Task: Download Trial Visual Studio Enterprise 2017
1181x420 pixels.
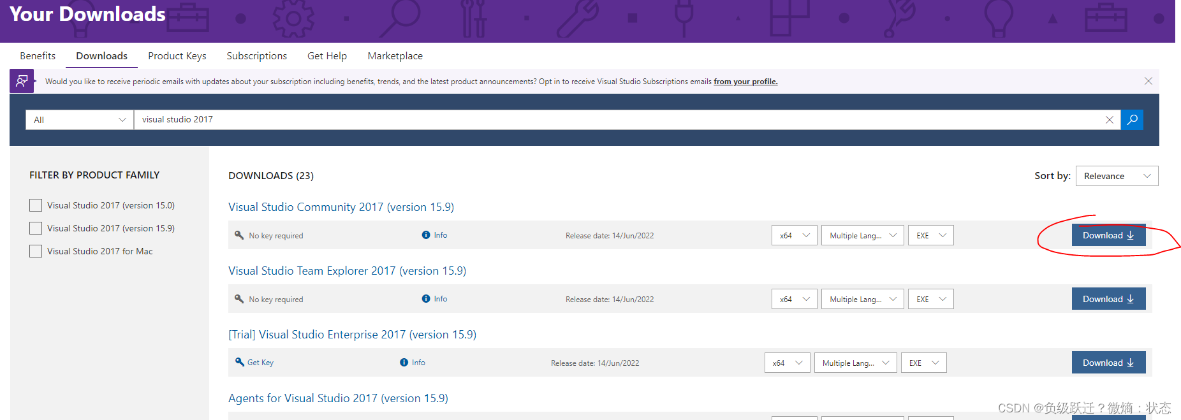Action: [x=1108, y=363]
